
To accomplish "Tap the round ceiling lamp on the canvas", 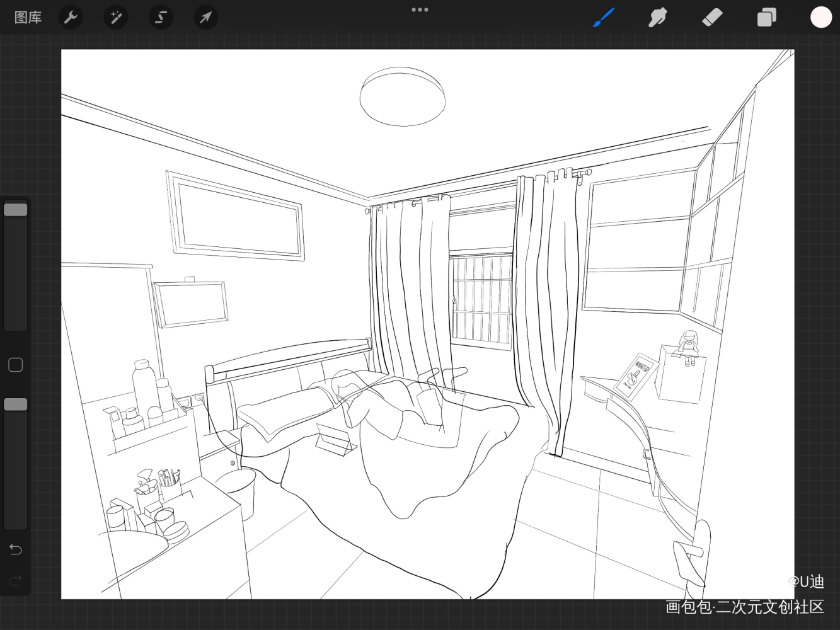I will pos(403,97).
